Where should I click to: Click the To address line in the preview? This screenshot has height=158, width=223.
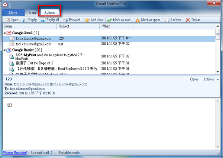pyautogui.click(x=25, y=89)
